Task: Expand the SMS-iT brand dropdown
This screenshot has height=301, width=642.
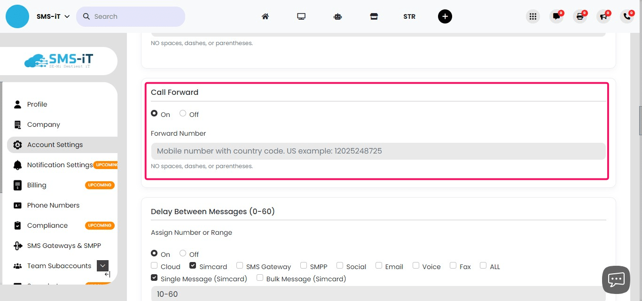Action: point(67,15)
